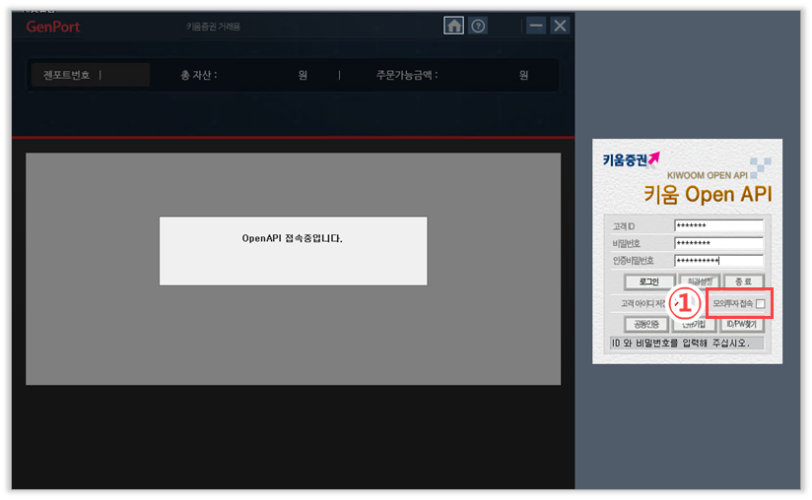Click the red GenPort logo
Screen dimensions: 812x500
pyautogui.click(x=51, y=26)
